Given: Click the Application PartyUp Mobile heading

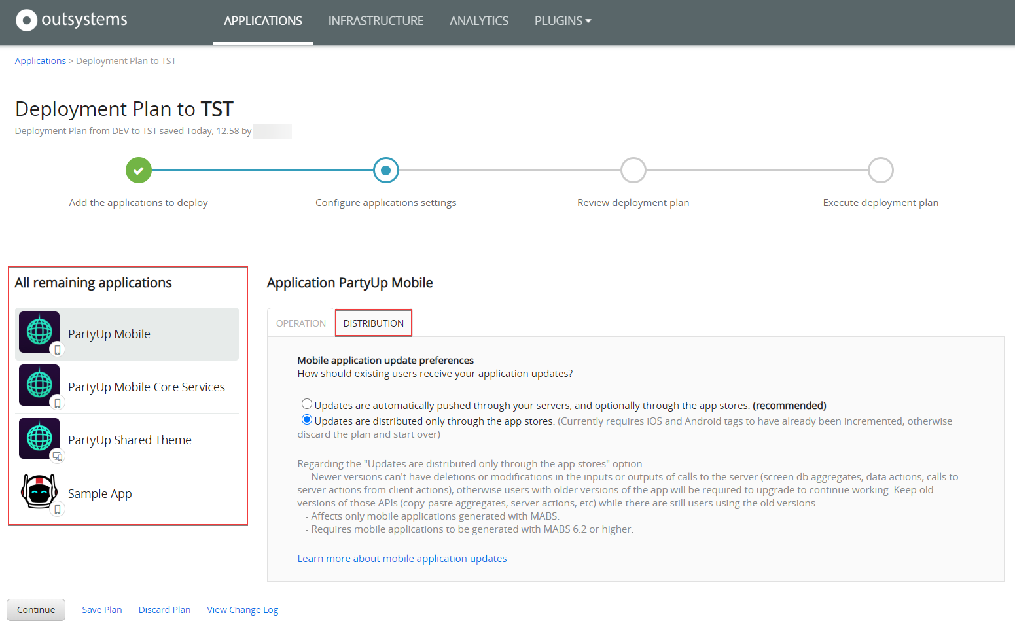Looking at the screenshot, I should [350, 283].
